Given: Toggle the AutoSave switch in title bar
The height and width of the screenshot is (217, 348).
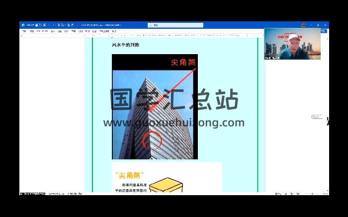Looking at the screenshot, I should [x=37, y=24].
